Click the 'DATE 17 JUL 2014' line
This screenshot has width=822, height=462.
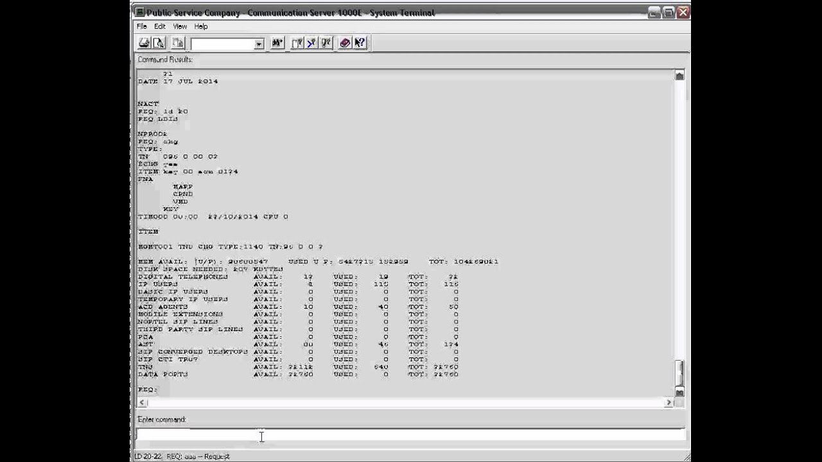click(x=178, y=81)
